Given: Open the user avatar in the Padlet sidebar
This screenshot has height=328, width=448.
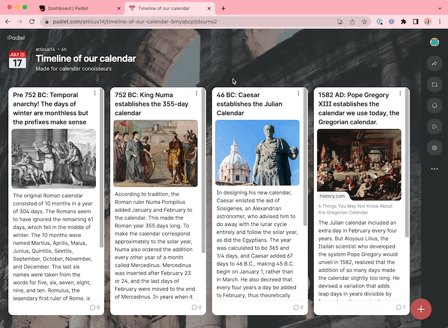Looking at the screenshot, I should point(434,42).
